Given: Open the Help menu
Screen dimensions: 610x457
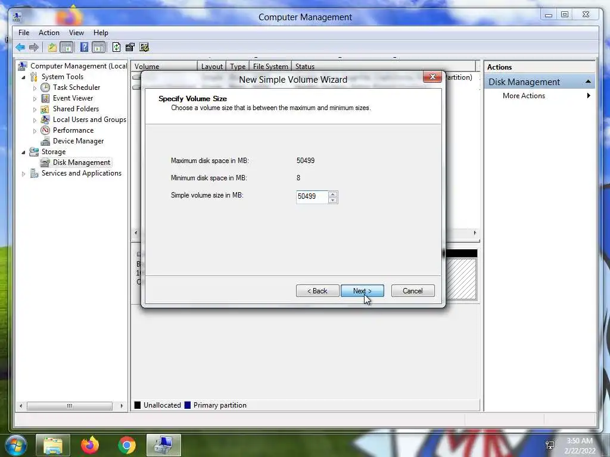Looking at the screenshot, I should tap(101, 33).
